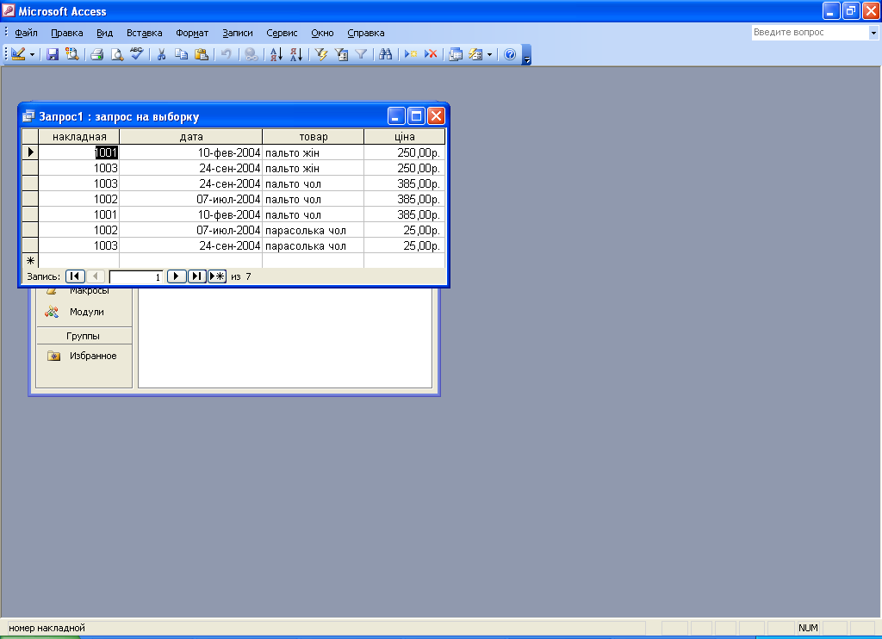
Task: Switch to design view with the View icon
Action: coord(18,54)
